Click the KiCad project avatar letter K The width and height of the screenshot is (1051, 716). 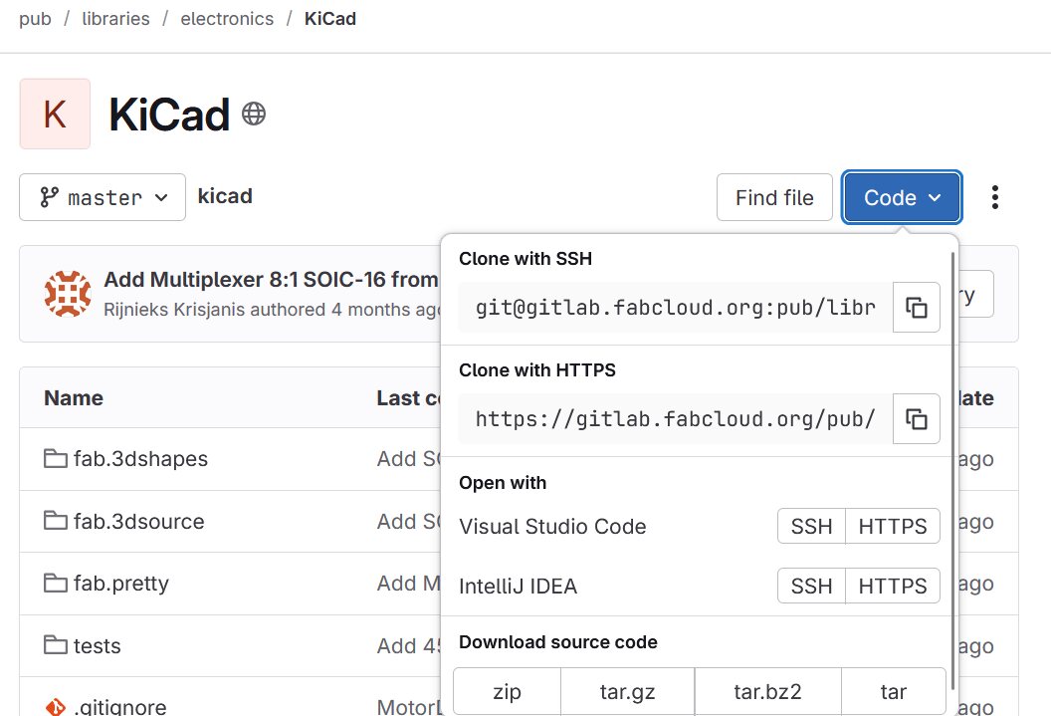click(x=55, y=113)
